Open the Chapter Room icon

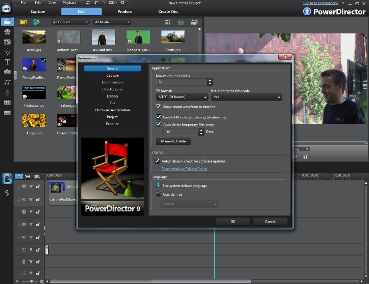pos(7,103)
